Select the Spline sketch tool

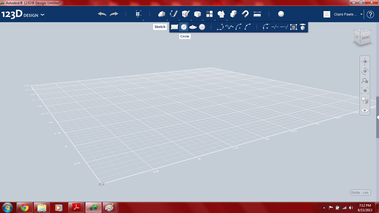[x=229, y=27]
